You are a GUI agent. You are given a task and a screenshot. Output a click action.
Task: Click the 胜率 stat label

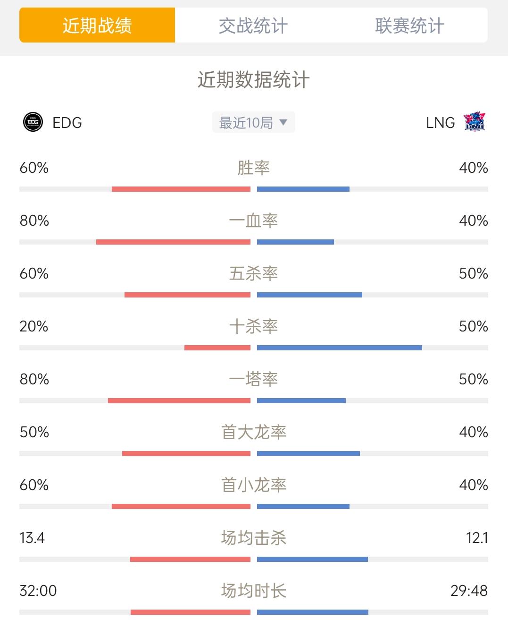tap(254, 168)
